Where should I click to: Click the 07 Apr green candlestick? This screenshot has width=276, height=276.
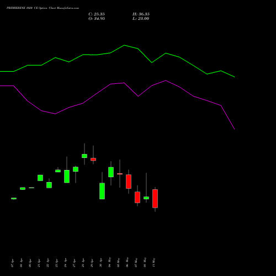pyautogui.click(x=14, y=199)
